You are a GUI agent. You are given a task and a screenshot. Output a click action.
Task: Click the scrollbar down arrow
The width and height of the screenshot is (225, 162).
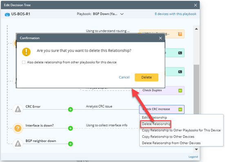(x=196, y=149)
